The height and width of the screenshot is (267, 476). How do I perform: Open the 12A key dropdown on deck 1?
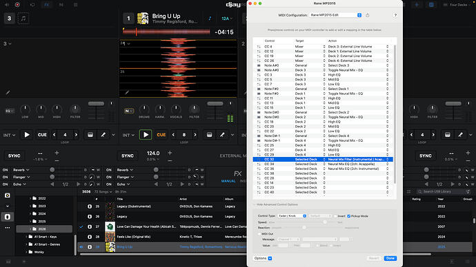point(227,19)
